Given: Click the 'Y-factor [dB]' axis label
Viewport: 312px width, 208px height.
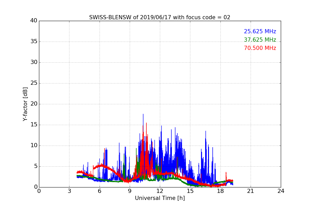Looking at the screenshot, I should [x=25, y=104].
